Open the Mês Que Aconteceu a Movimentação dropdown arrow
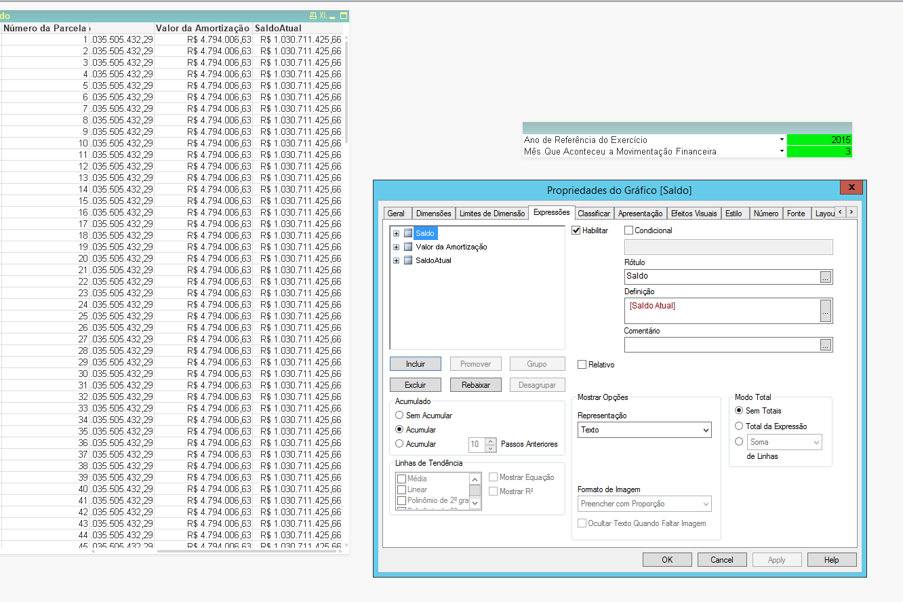903x602 pixels. [782, 151]
